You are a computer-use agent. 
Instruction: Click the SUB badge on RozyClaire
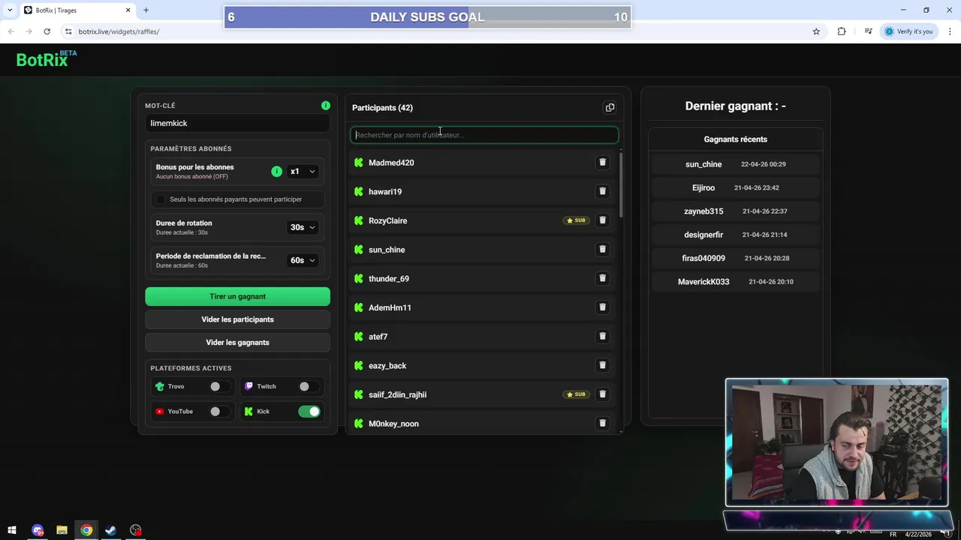click(x=577, y=220)
